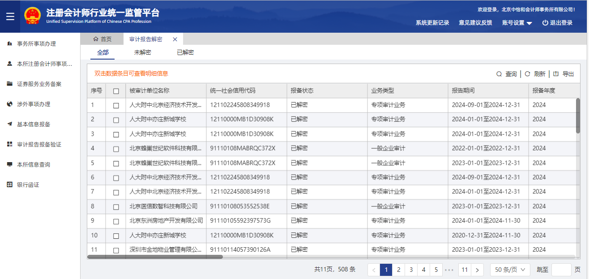The width and height of the screenshot is (589, 279).
Task: Click the 事务所事项办理 sidebar icon
Action: (x=9, y=43)
